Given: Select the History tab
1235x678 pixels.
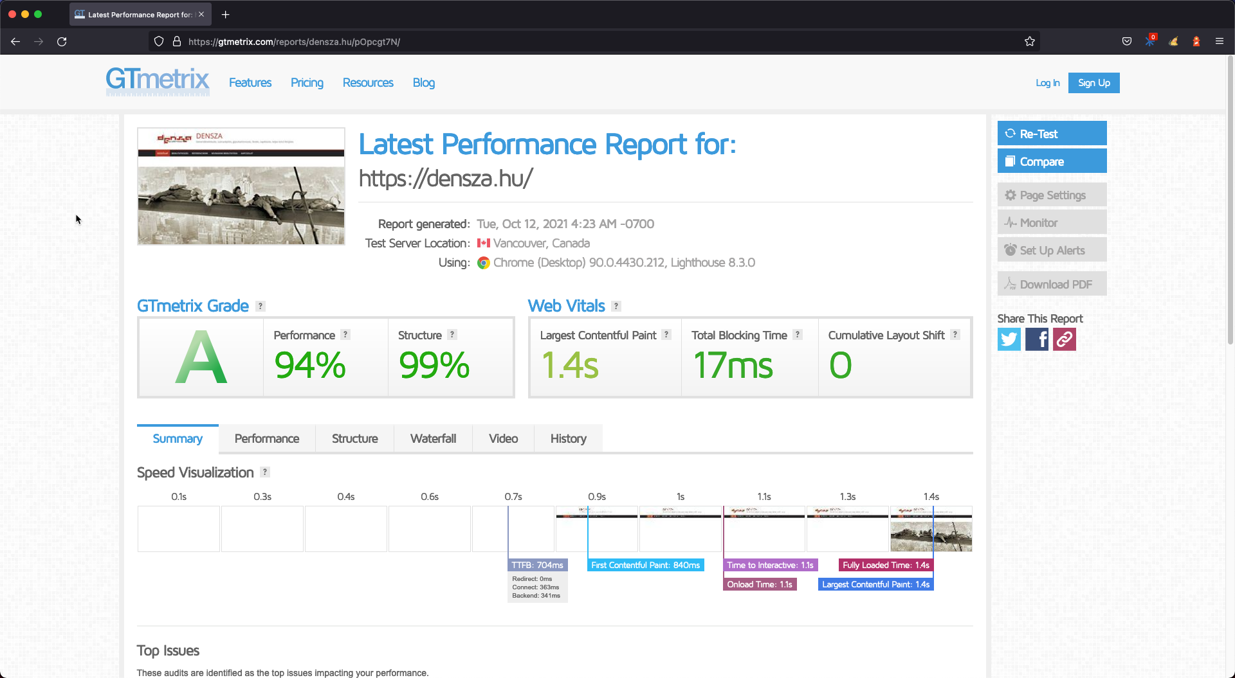Looking at the screenshot, I should coord(568,439).
